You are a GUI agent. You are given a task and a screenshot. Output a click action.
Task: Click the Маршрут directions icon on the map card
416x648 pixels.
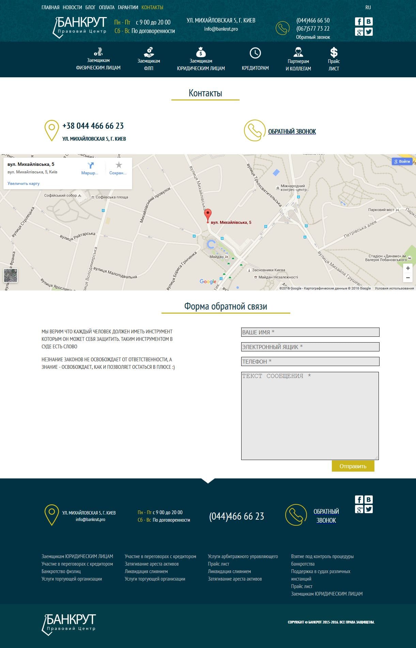(x=90, y=166)
